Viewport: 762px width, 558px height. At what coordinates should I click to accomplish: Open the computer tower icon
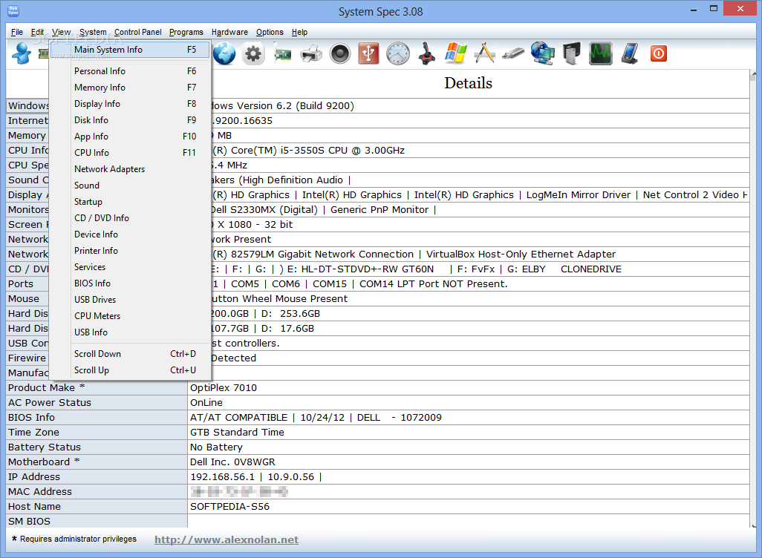pyautogui.click(x=572, y=53)
